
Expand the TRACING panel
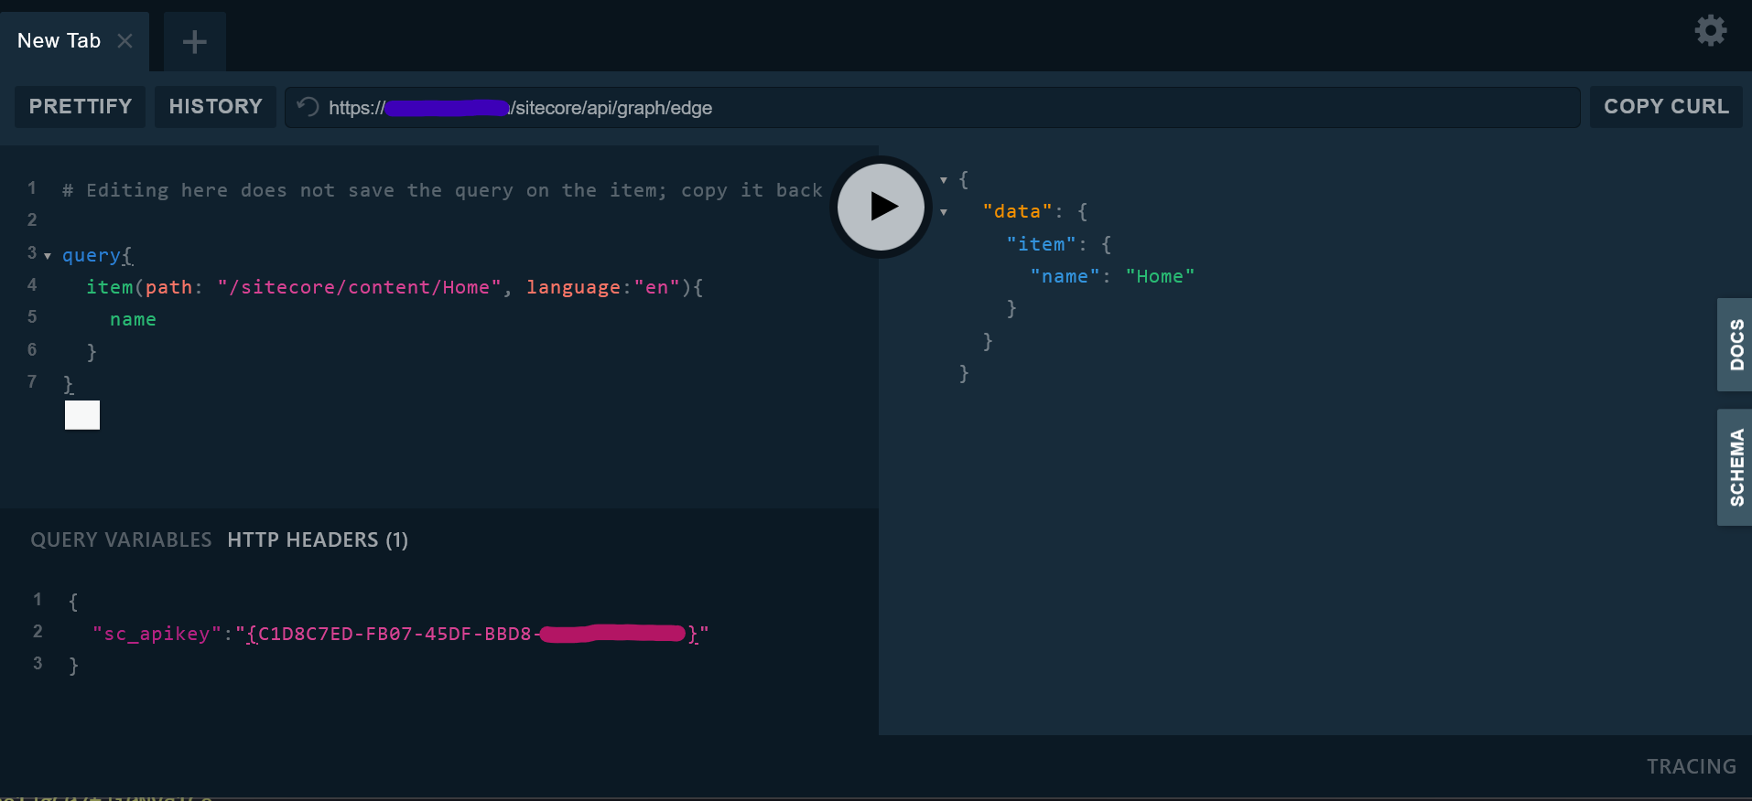pos(1691,766)
